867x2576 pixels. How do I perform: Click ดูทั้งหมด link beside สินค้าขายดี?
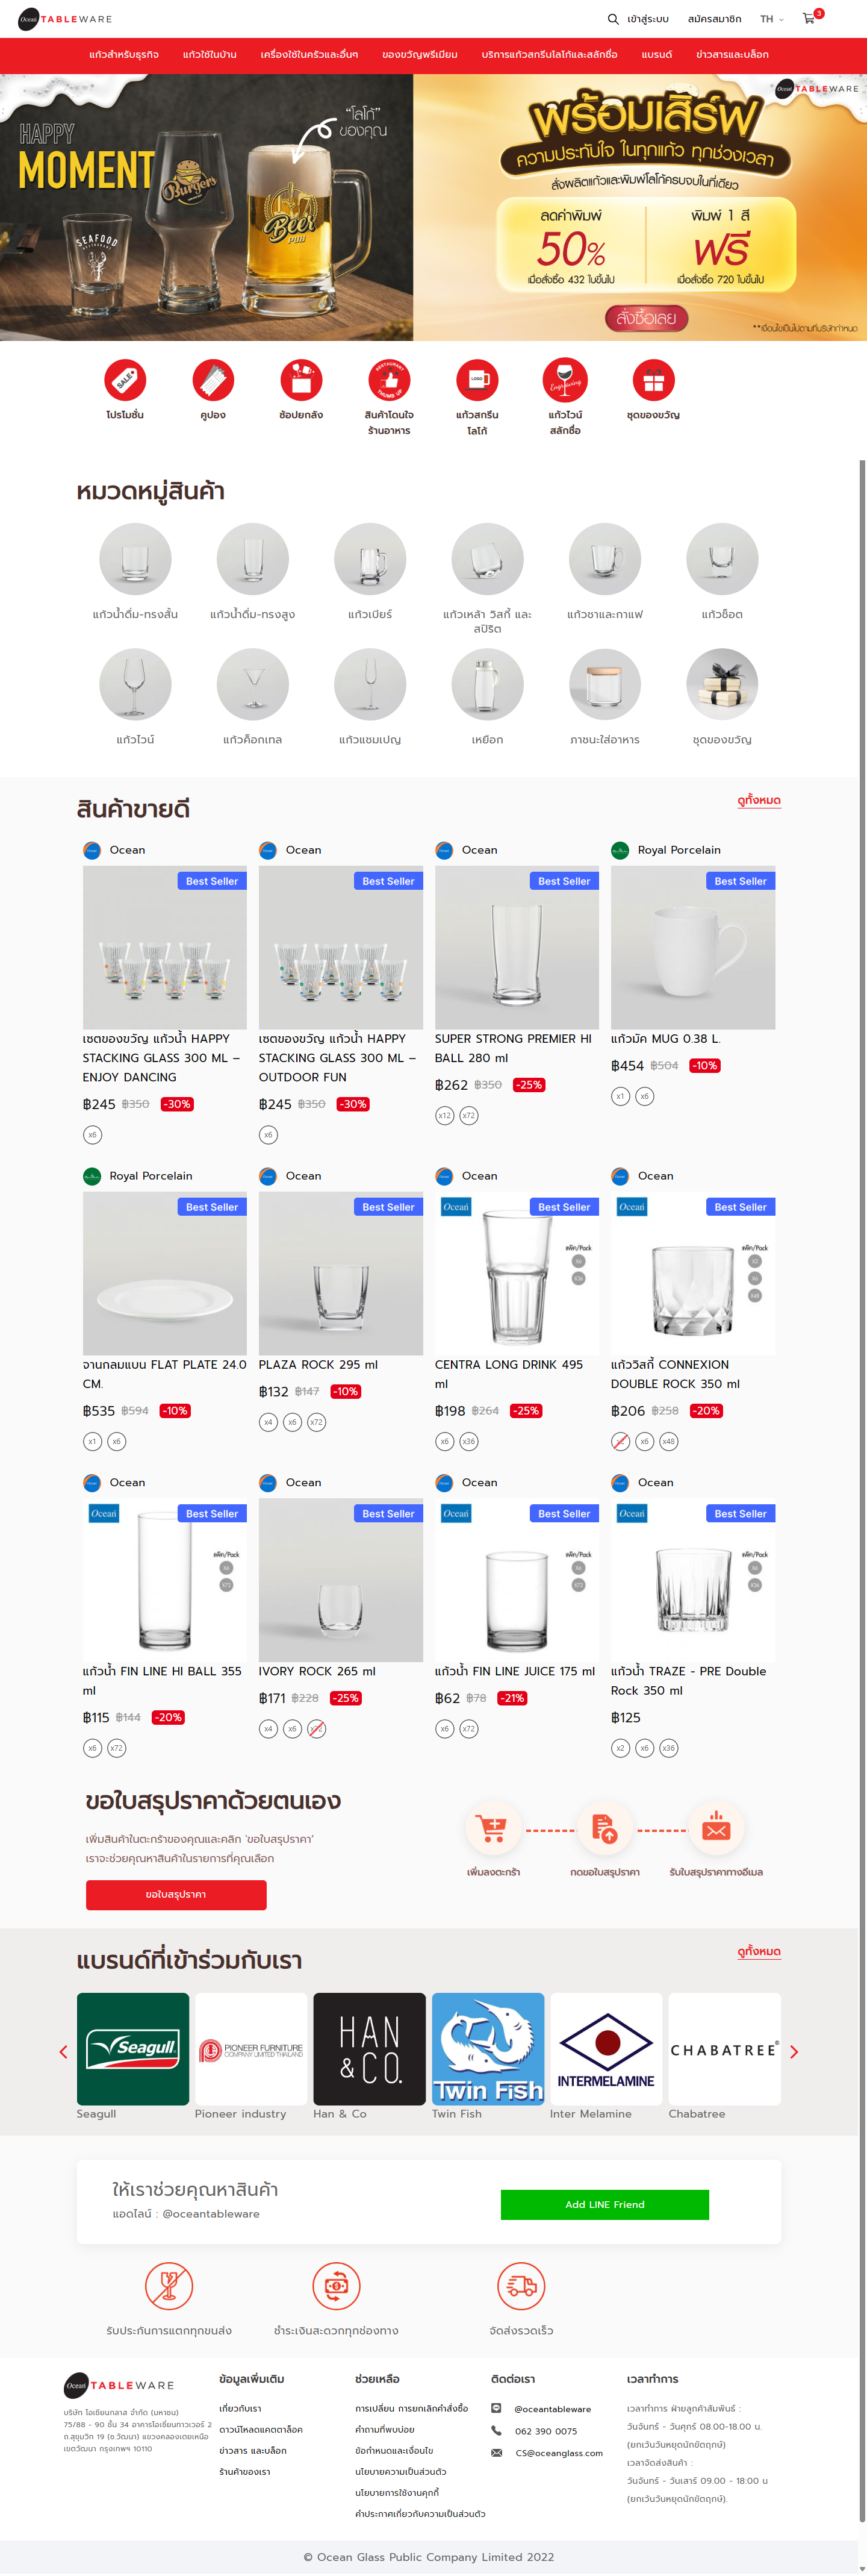point(758,801)
